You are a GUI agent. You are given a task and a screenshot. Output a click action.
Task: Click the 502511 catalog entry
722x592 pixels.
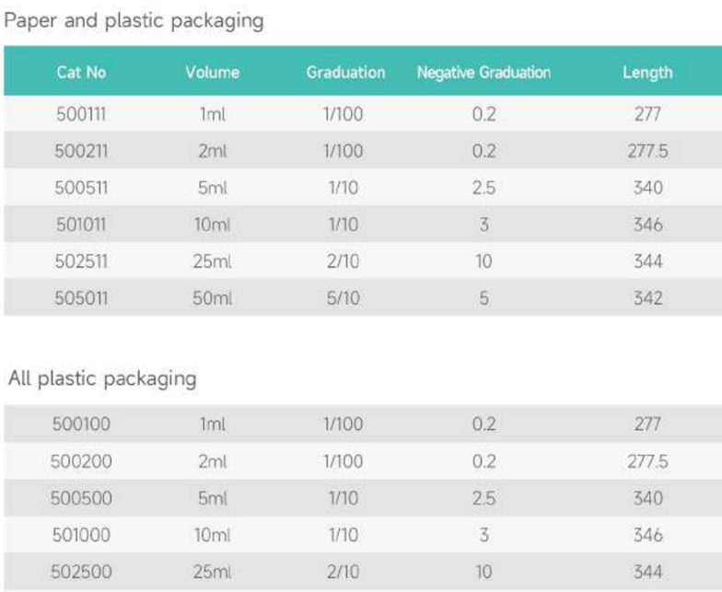click(x=81, y=261)
